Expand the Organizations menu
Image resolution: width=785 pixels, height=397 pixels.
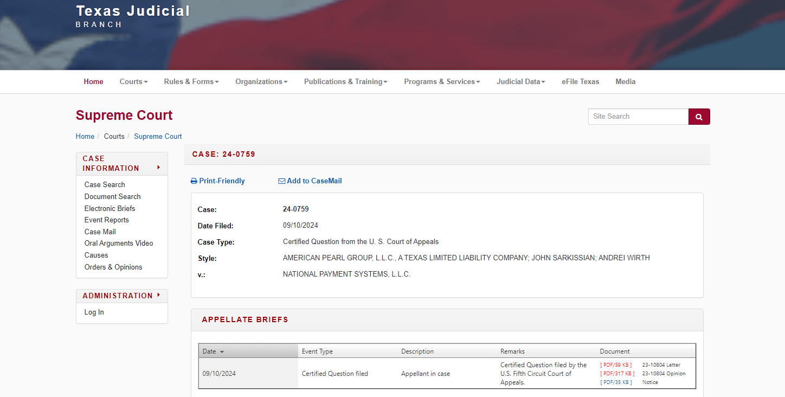261,81
